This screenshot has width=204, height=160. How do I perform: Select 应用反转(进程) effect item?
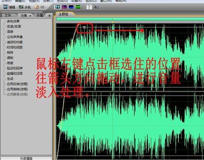click(17, 84)
